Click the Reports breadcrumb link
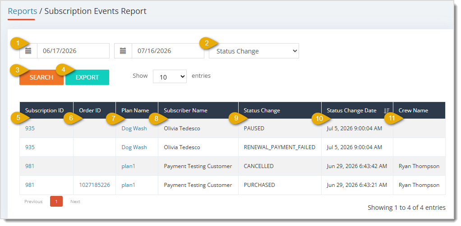The image size is (461, 226). pyautogui.click(x=23, y=11)
